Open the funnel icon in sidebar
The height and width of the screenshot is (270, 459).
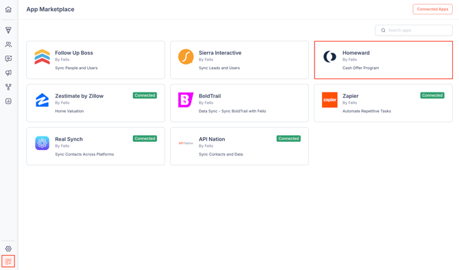pos(8,30)
